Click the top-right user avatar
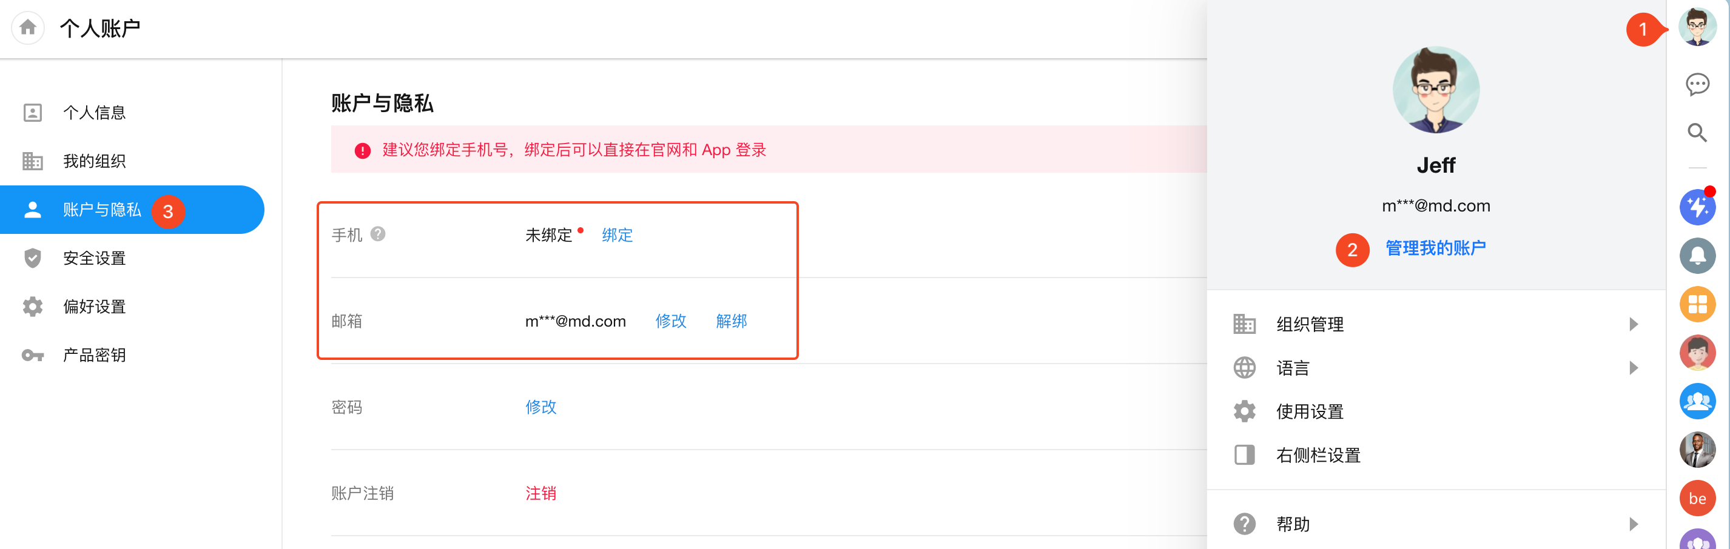Image resolution: width=1730 pixels, height=549 pixels. point(1697,27)
